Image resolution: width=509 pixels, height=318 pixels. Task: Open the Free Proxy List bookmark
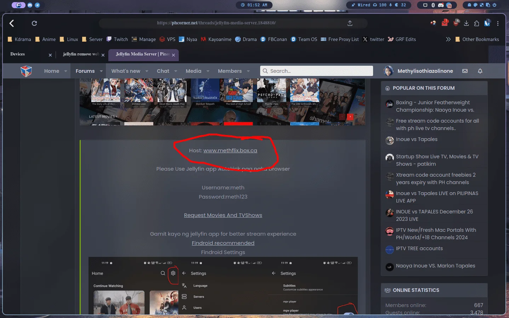click(x=340, y=39)
